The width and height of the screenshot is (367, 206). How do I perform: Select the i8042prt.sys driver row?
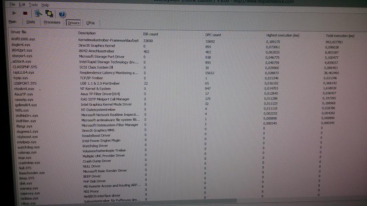coord(22,50)
